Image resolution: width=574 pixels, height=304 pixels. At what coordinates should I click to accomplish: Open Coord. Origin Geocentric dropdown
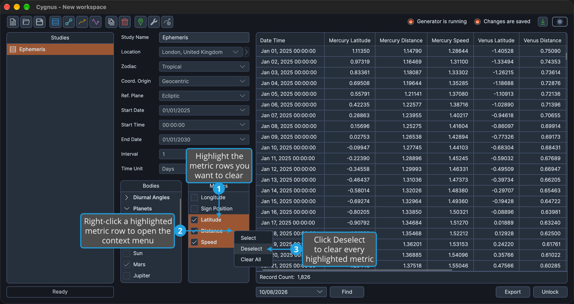click(x=204, y=81)
